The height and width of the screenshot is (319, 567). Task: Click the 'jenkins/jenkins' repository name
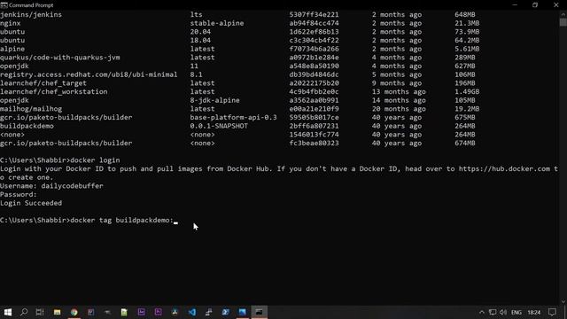pos(31,14)
